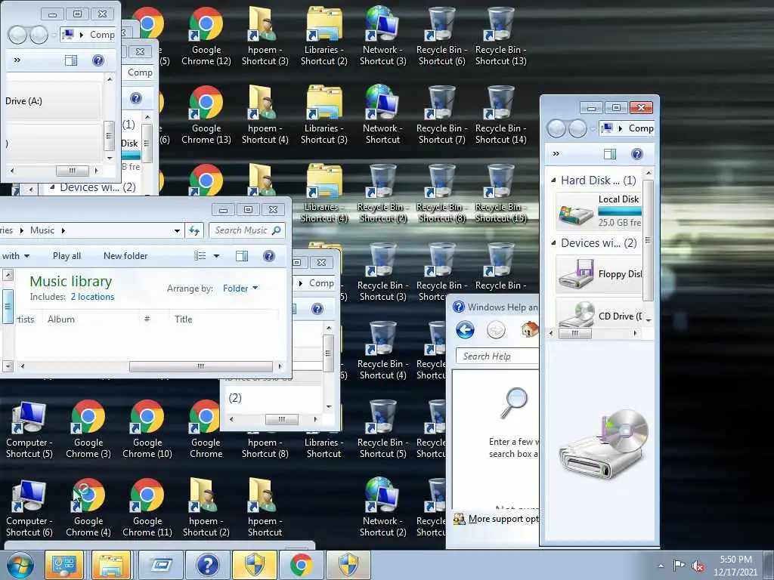Open Recycle Bin - Shortcut (15)
The width and height of the screenshot is (774, 580).
click(500, 193)
